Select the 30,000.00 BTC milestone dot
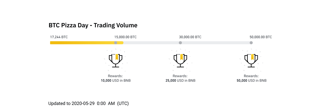 click(x=180, y=43)
